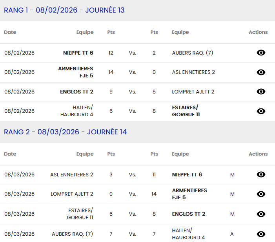View Estaires/Gorgue 11 vs Englos TT 2 match
275x242 pixels.
(261, 214)
